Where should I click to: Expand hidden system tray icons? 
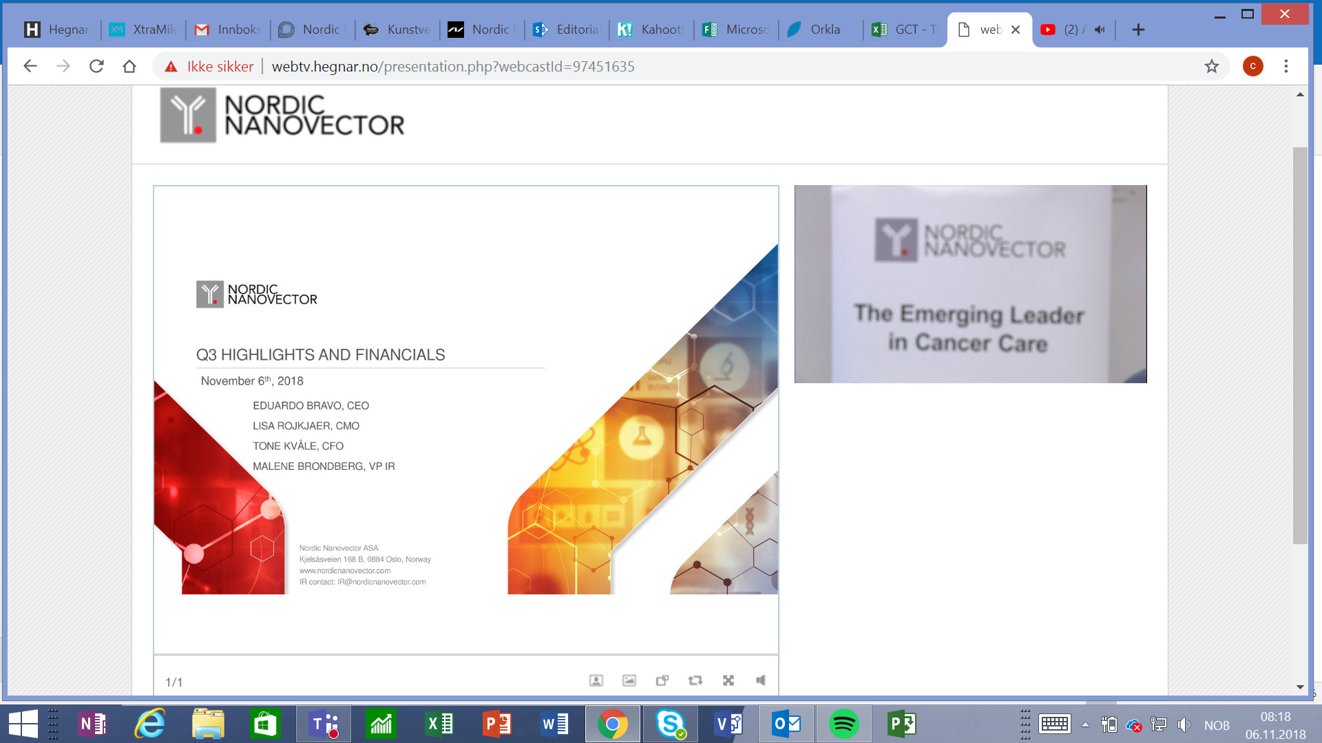[1086, 724]
